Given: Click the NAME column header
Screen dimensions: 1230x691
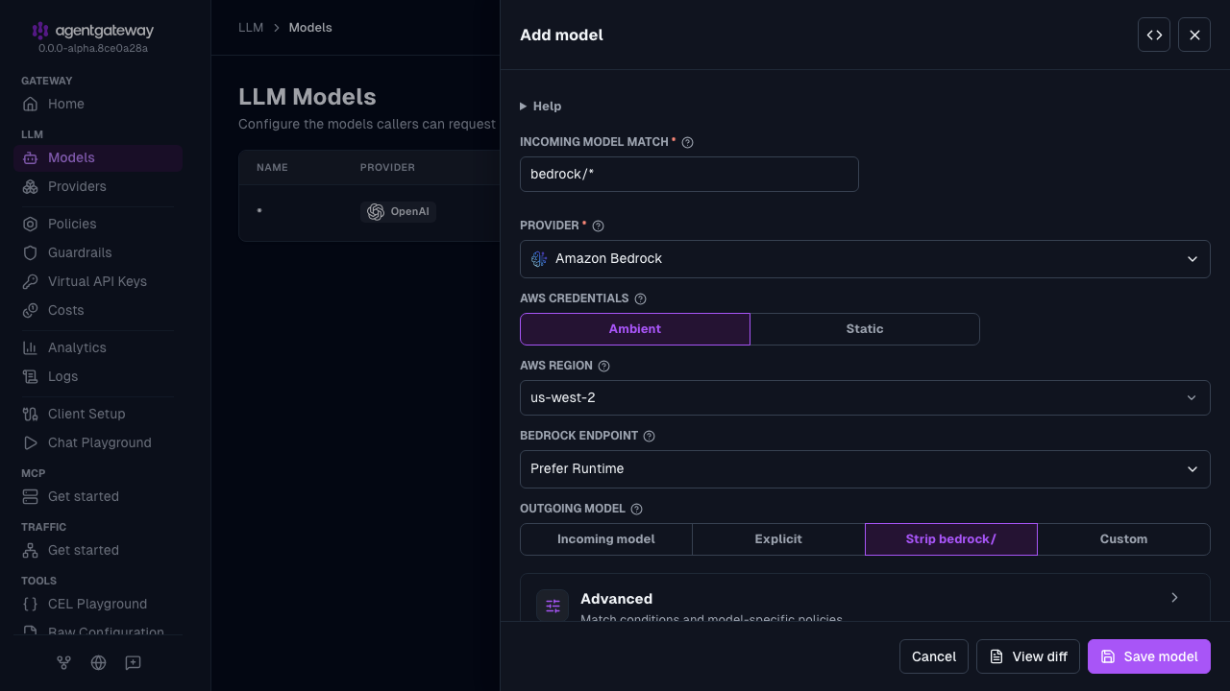Looking at the screenshot, I should coord(272,167).
